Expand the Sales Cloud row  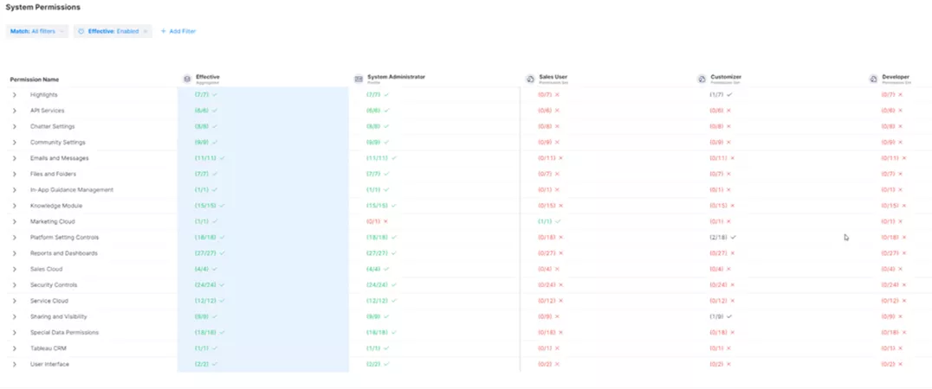(14, 269)
